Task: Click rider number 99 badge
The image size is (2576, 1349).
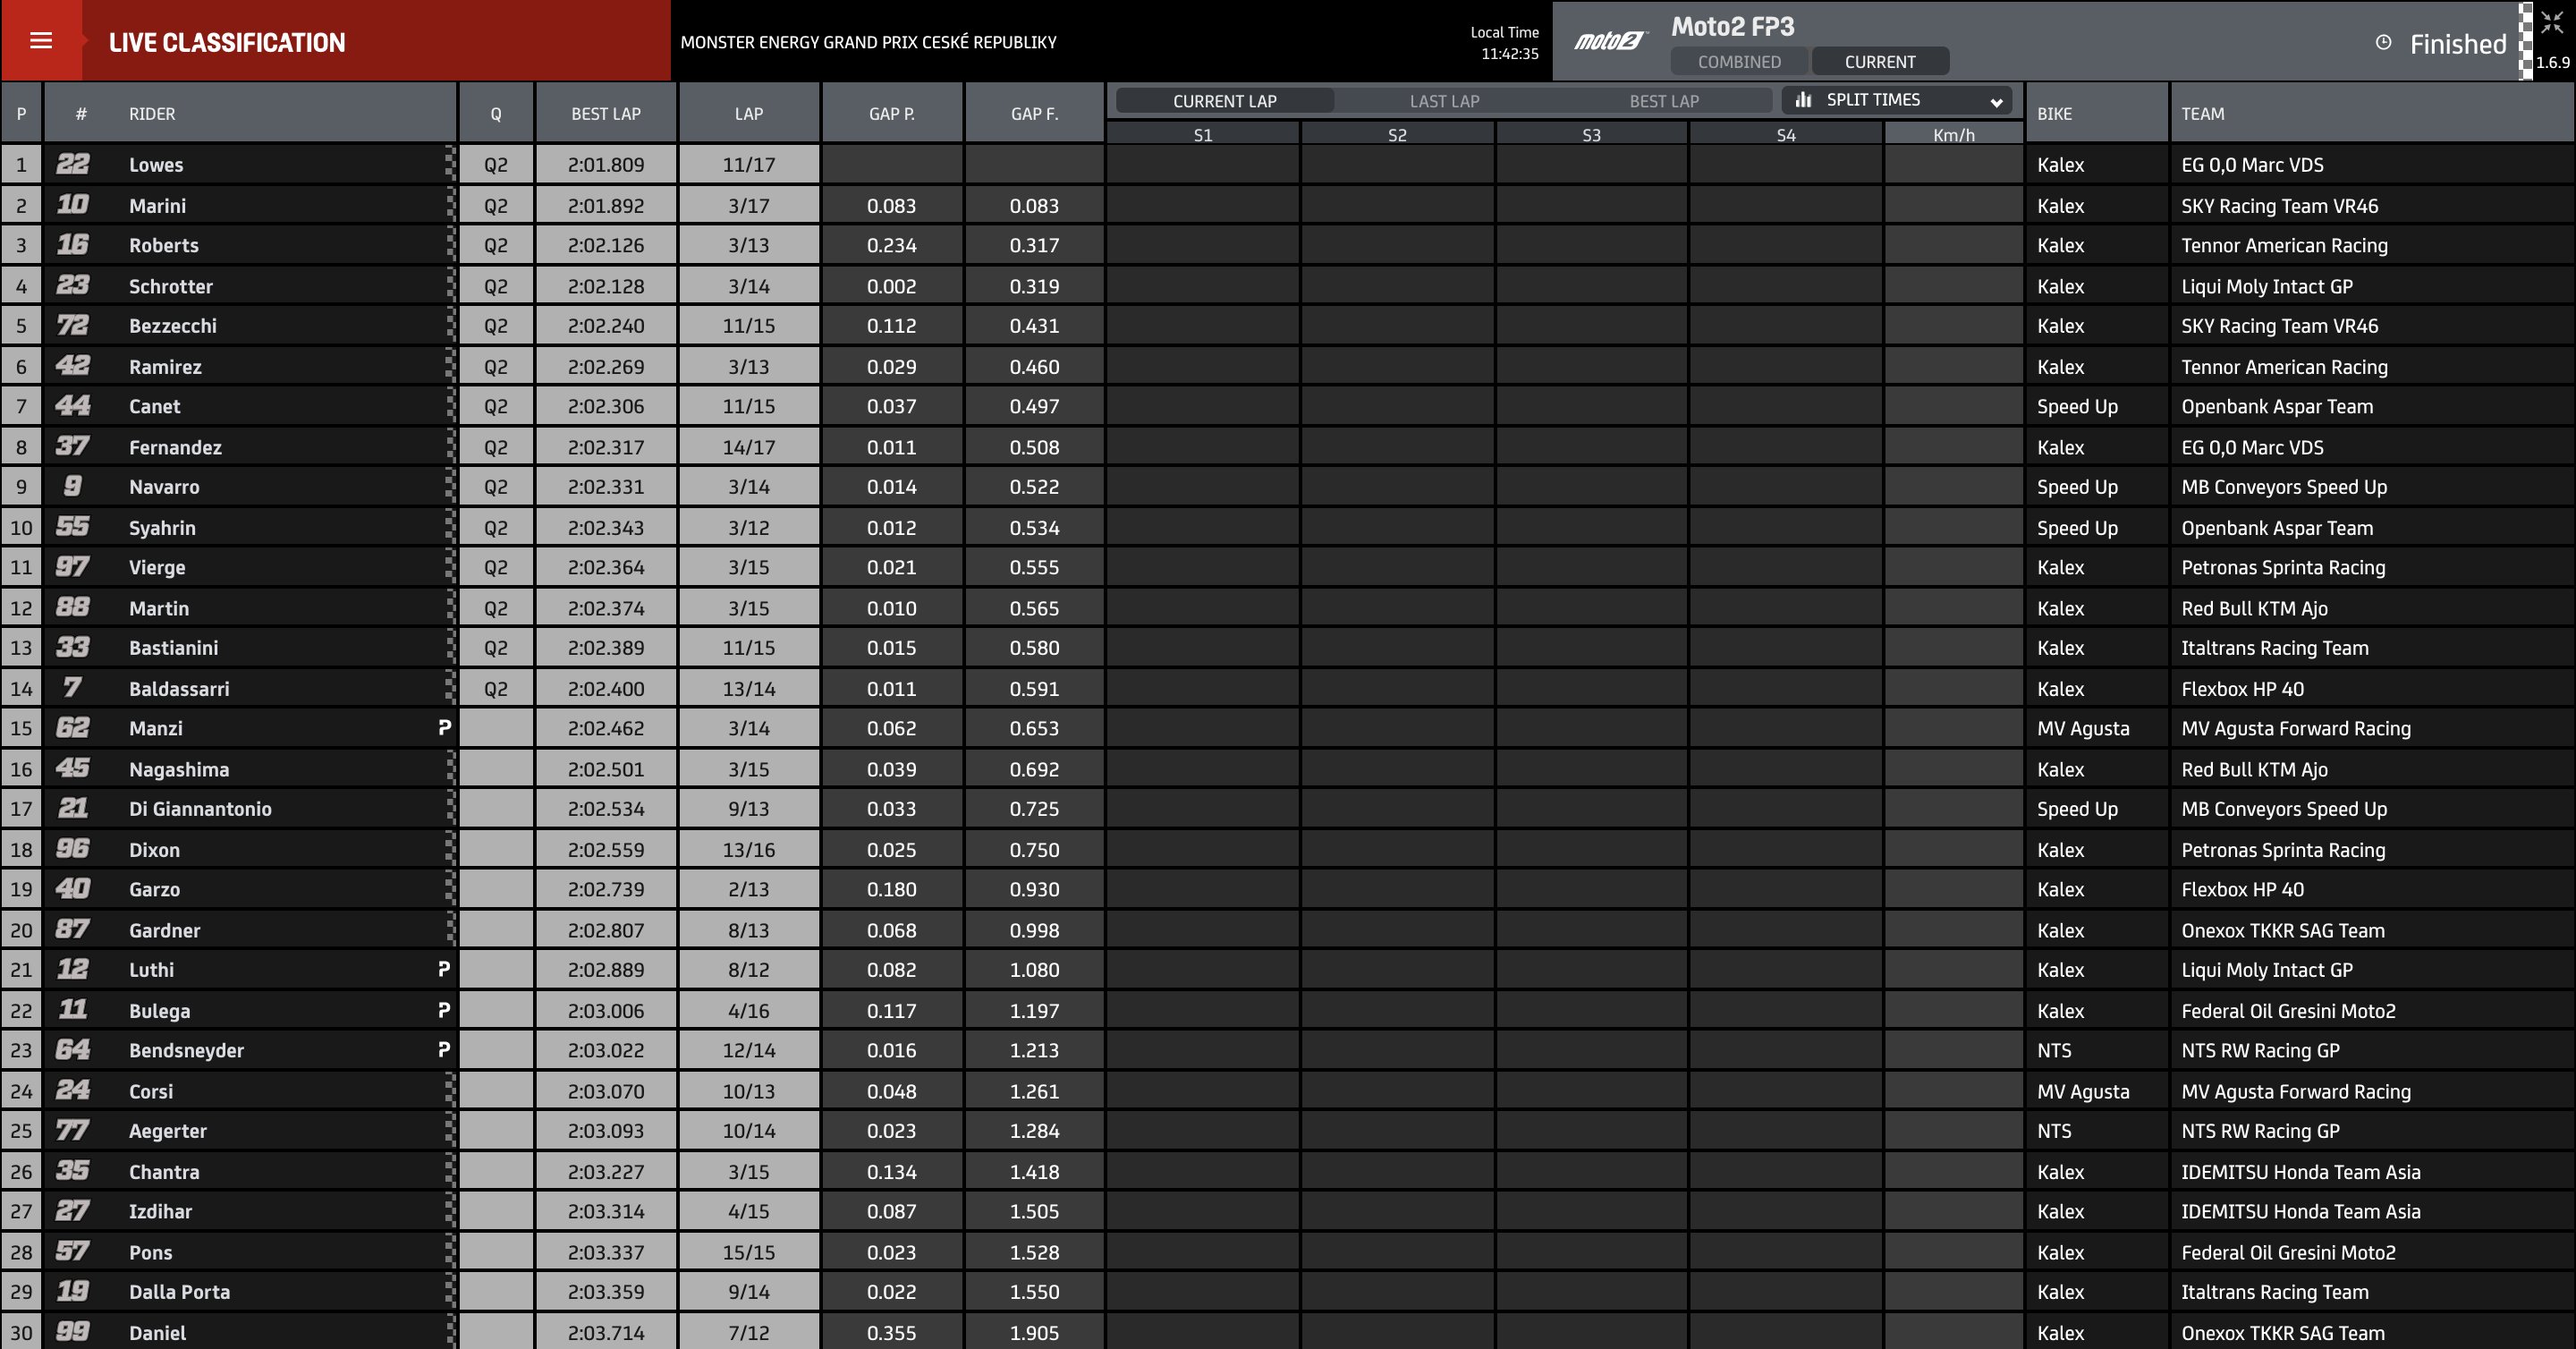Action: pos(72,1331)
